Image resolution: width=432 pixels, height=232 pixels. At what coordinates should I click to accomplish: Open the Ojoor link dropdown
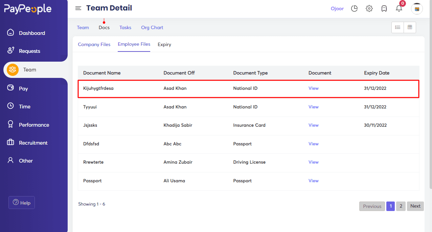click(337, 8)
